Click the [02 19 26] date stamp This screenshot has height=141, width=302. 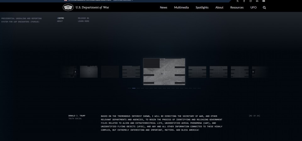click(254, 116)
